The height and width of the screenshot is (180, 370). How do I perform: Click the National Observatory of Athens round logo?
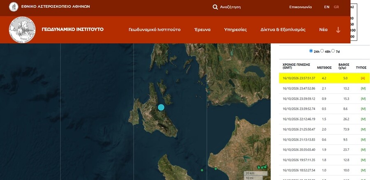click(x=14, y=7)
